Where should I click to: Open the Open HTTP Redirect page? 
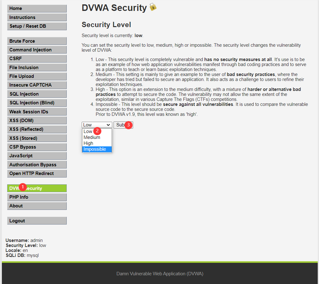pos(37,173)
